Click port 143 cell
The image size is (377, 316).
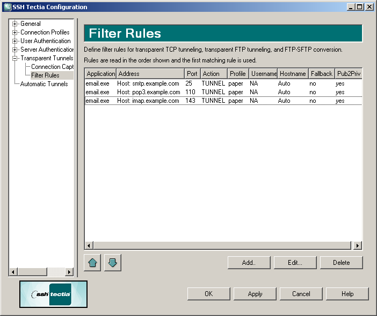(190, 101)
